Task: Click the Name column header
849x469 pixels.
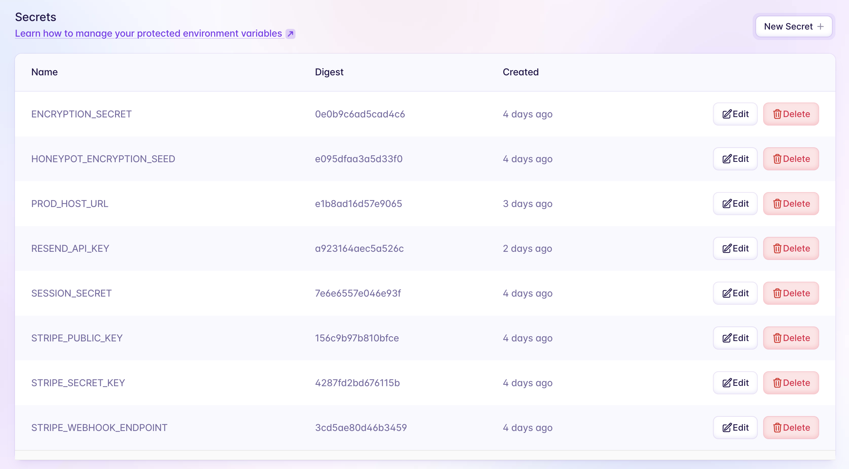Action: click(x=44, y=72)
